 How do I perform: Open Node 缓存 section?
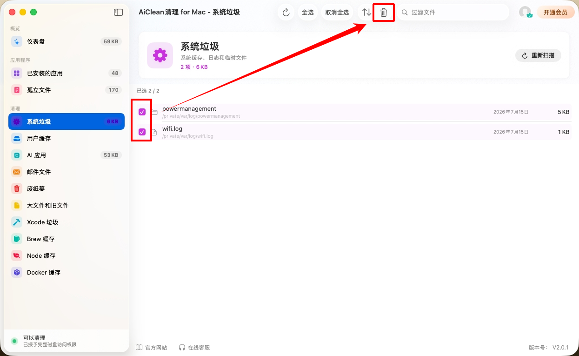coord(67,255)
